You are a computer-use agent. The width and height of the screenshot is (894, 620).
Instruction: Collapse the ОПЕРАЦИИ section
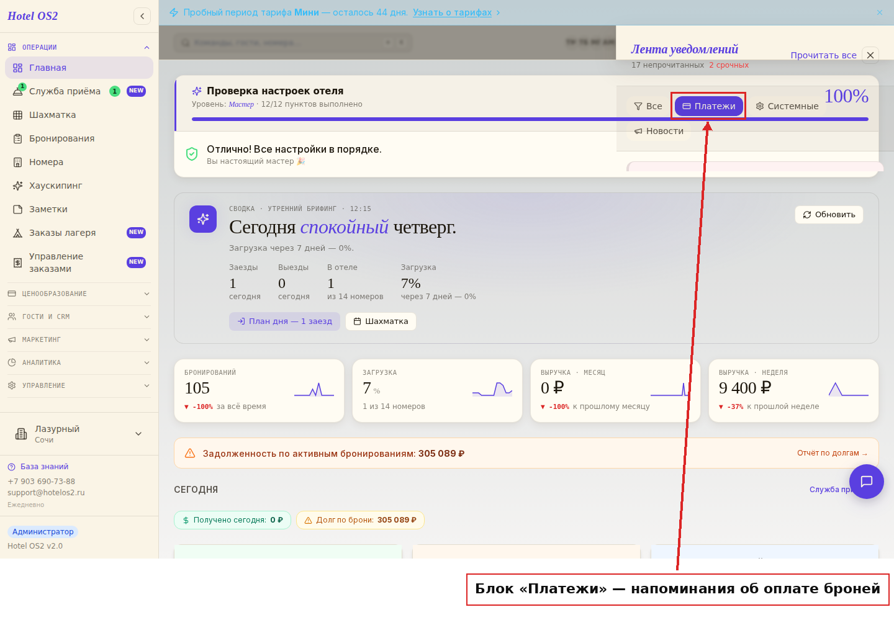[x=79, y=47]
